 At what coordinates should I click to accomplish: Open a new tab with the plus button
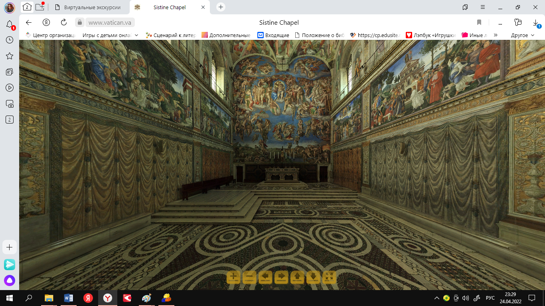tap(221, 7)
